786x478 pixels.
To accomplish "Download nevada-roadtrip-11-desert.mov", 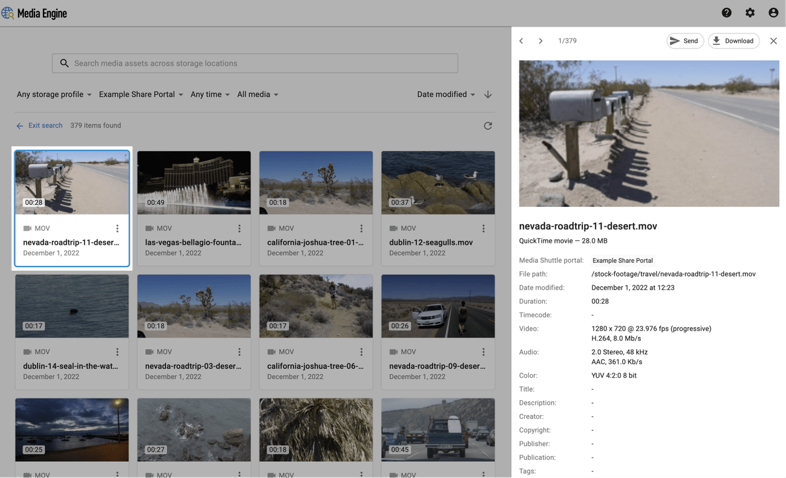I will [733, 40].
